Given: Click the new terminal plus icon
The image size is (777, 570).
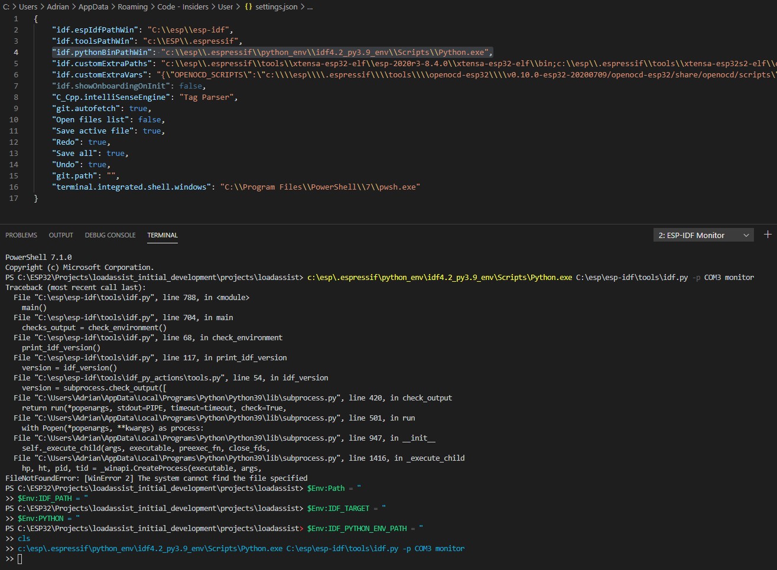Looking at the screenshot, I should tap(768, 234).
